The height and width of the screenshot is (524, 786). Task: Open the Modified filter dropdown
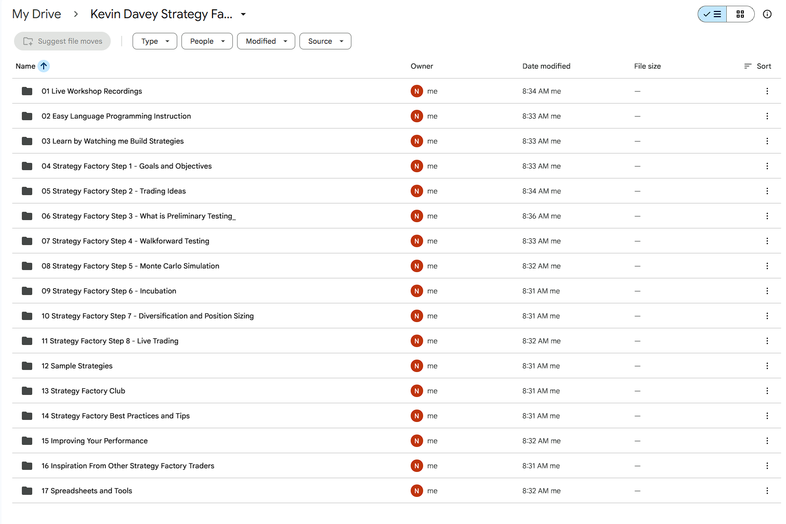click(x=266, y=41)
